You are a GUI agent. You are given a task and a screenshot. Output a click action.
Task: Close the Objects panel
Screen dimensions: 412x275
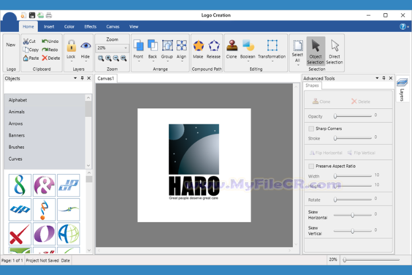[x=89, y=78]
